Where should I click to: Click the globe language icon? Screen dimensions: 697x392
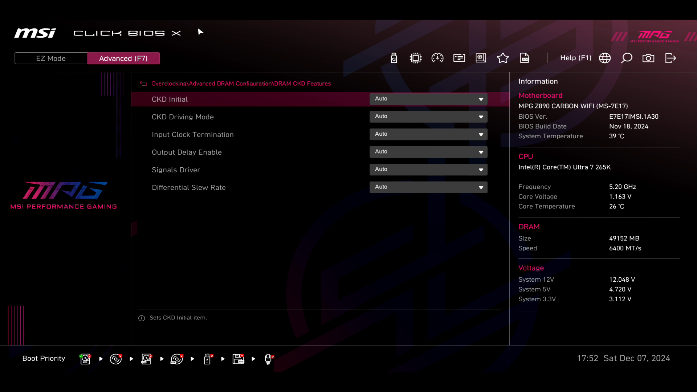[605, 58]
